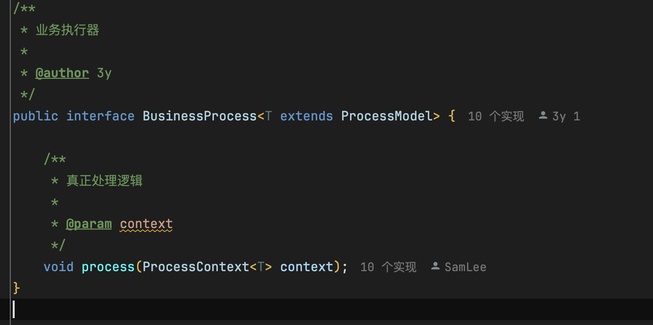Click the 'extends' keyword
653x325 pixels.
coord(306,116)
